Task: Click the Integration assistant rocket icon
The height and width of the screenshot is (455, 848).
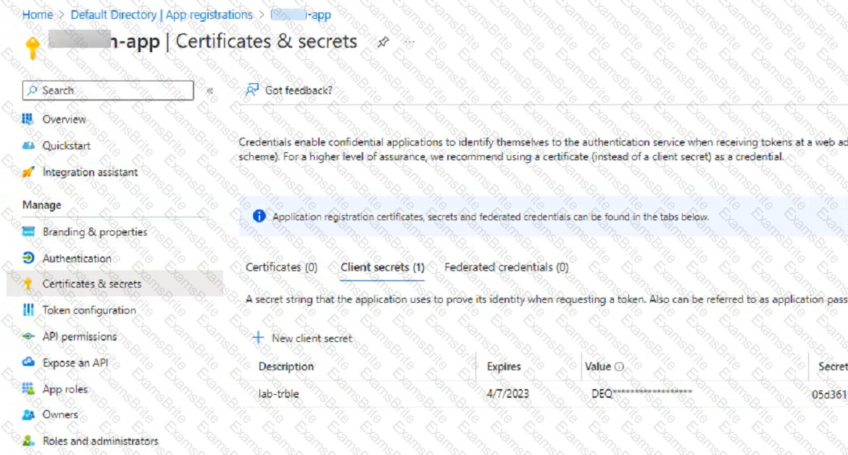Action: [28, 172]
